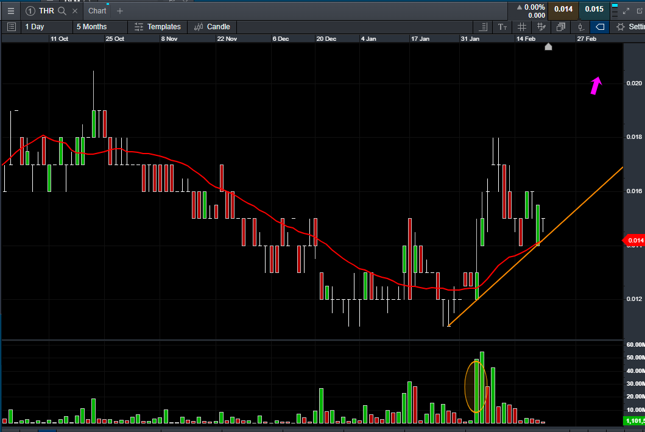Click the market depth bars icon
Screen dimensions: 645x432
(615, 10)
